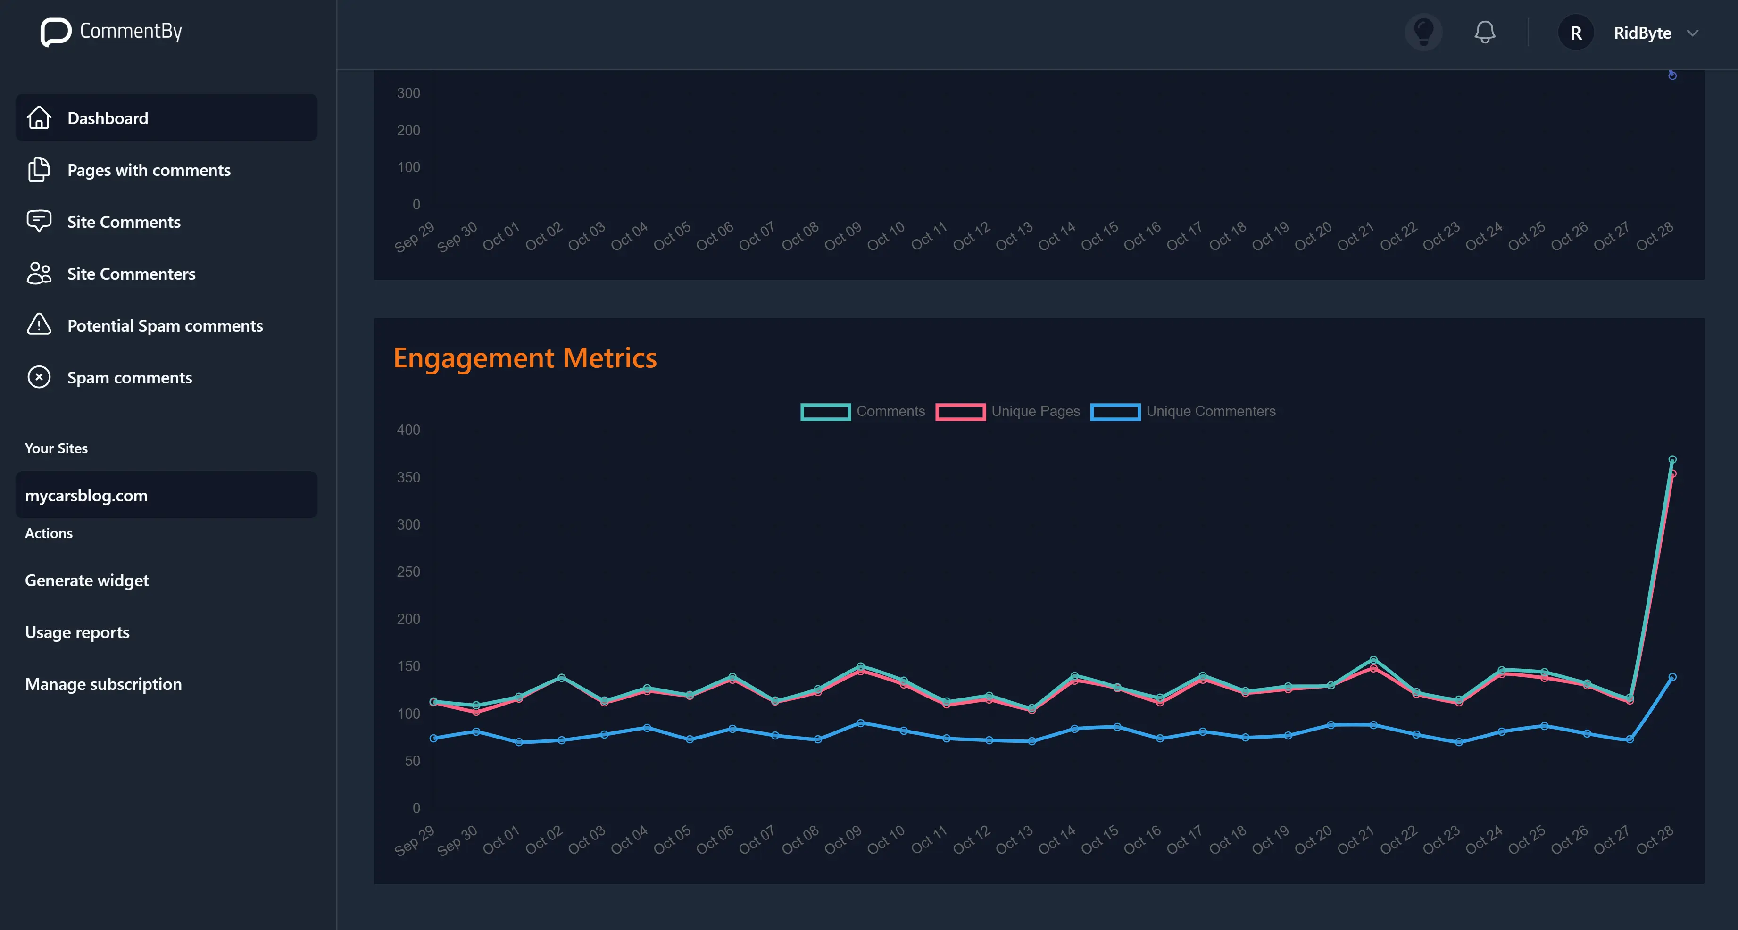Open Manage subscription
The width and height of the screenshot is (1738, 930).
[103, 683]
